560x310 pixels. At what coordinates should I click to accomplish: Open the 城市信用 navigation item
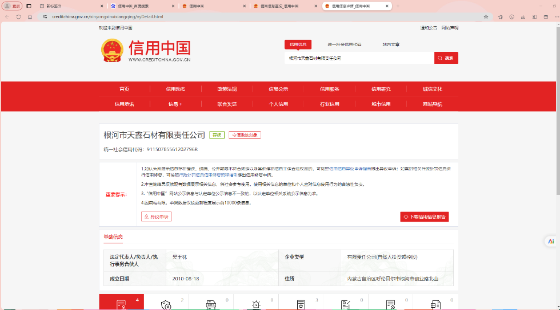[x=381, y=104]
